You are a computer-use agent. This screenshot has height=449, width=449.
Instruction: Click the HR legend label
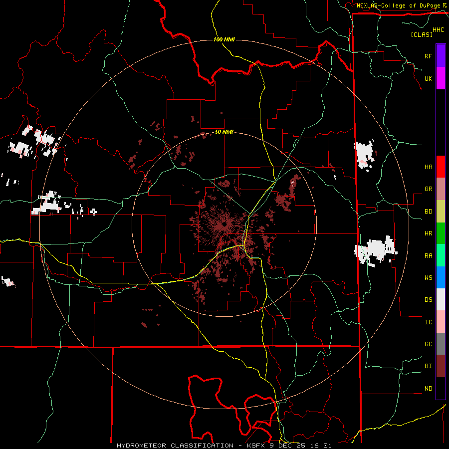[x=428, y=233]
